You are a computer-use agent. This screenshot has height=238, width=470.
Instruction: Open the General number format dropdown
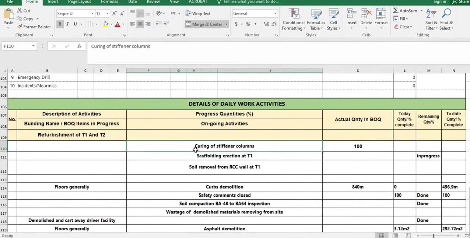[x=275, y=14]
